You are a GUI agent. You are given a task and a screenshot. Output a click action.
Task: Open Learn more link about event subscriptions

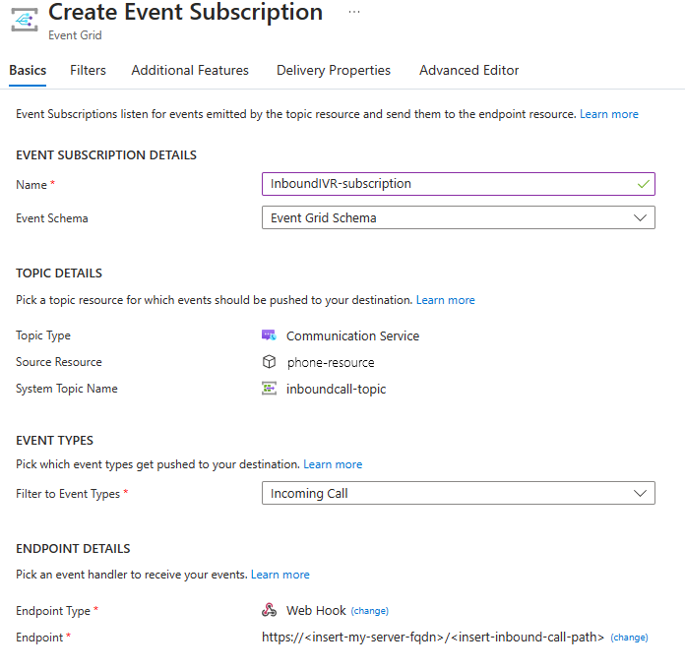click(x=609, y=114)
